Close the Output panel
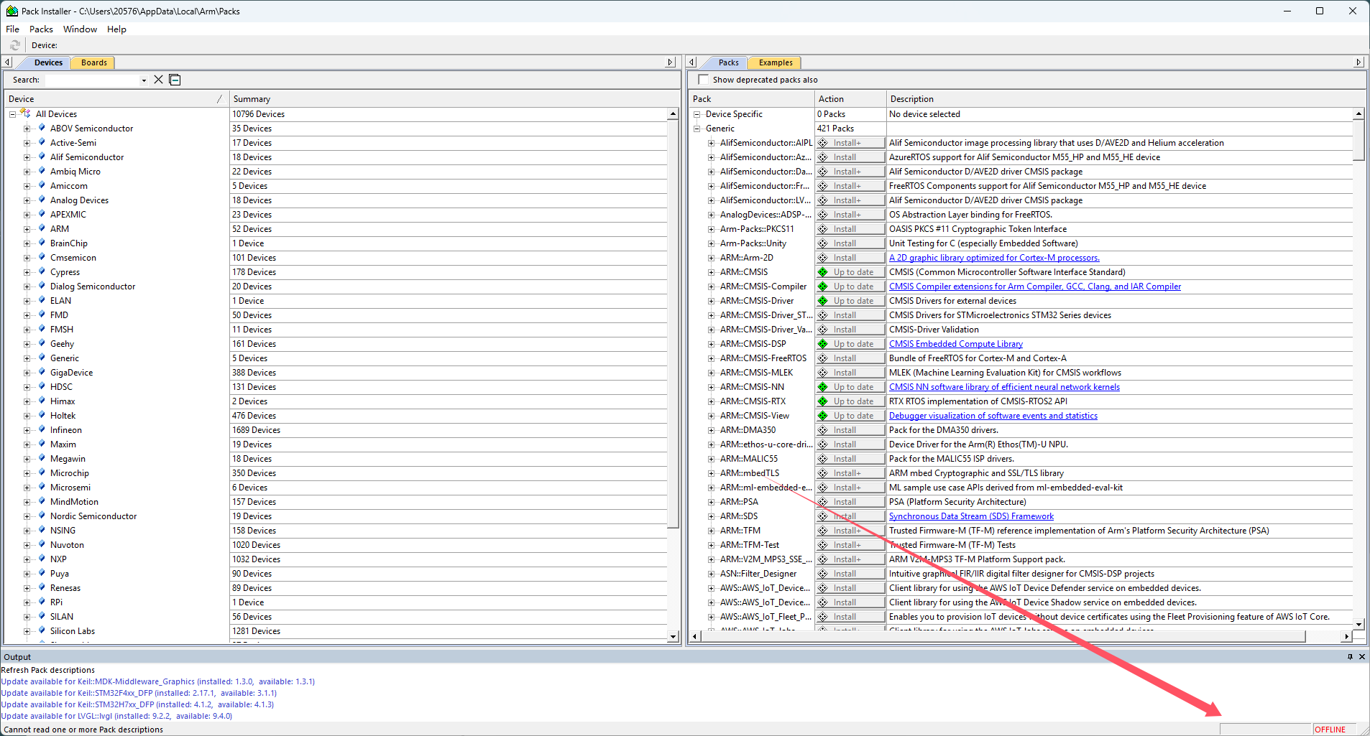Viewport: 1370px width, 736px height. (x=1361, y=657)
